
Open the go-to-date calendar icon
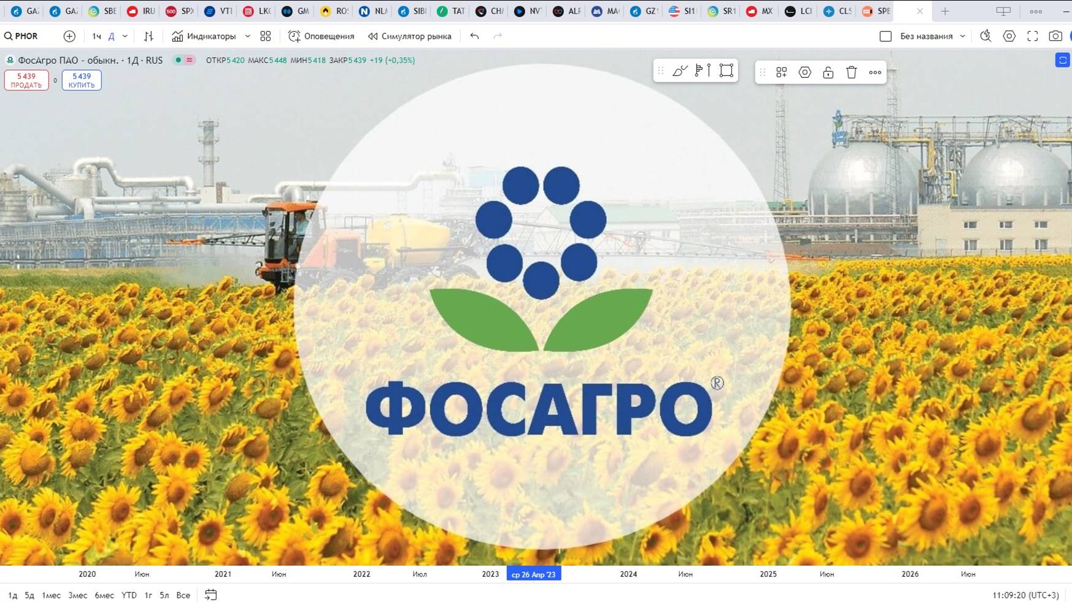click(x=210, y=595)
